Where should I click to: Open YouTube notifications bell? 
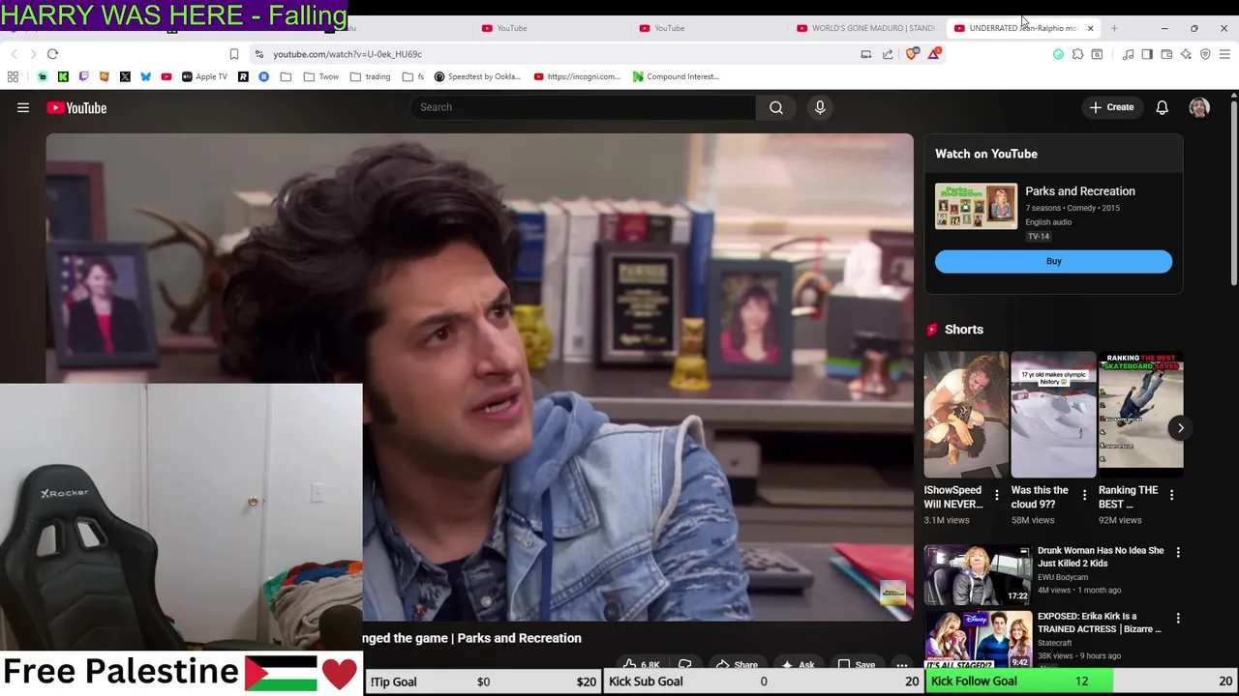coord(1162,107)
